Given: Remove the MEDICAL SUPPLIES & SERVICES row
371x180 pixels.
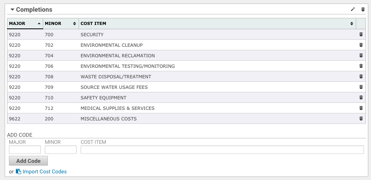Looking at the screenshot, I should (361, 108).
